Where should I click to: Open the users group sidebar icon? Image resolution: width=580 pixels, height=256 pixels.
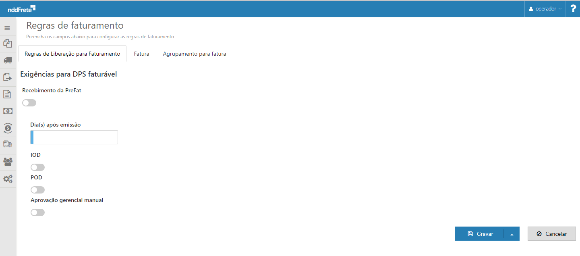(x=7, y=162)
